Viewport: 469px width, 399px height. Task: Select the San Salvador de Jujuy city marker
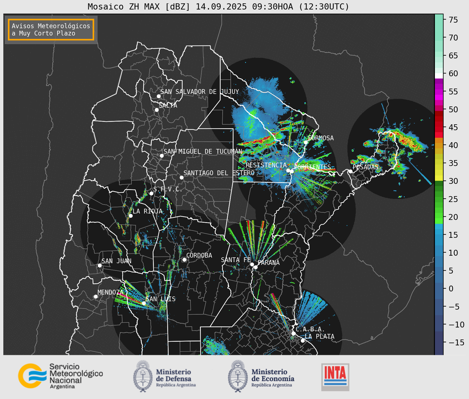(x=159, y=96)
